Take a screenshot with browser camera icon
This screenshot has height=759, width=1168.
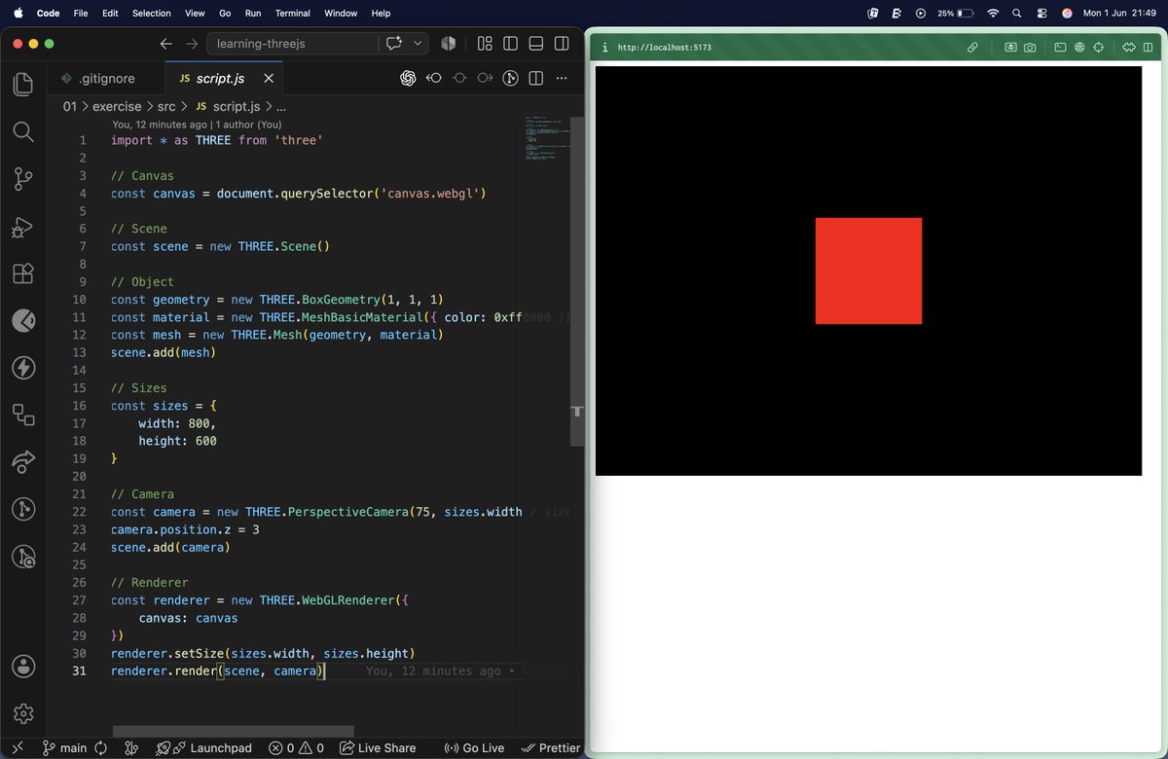[x=1030, y=47]
